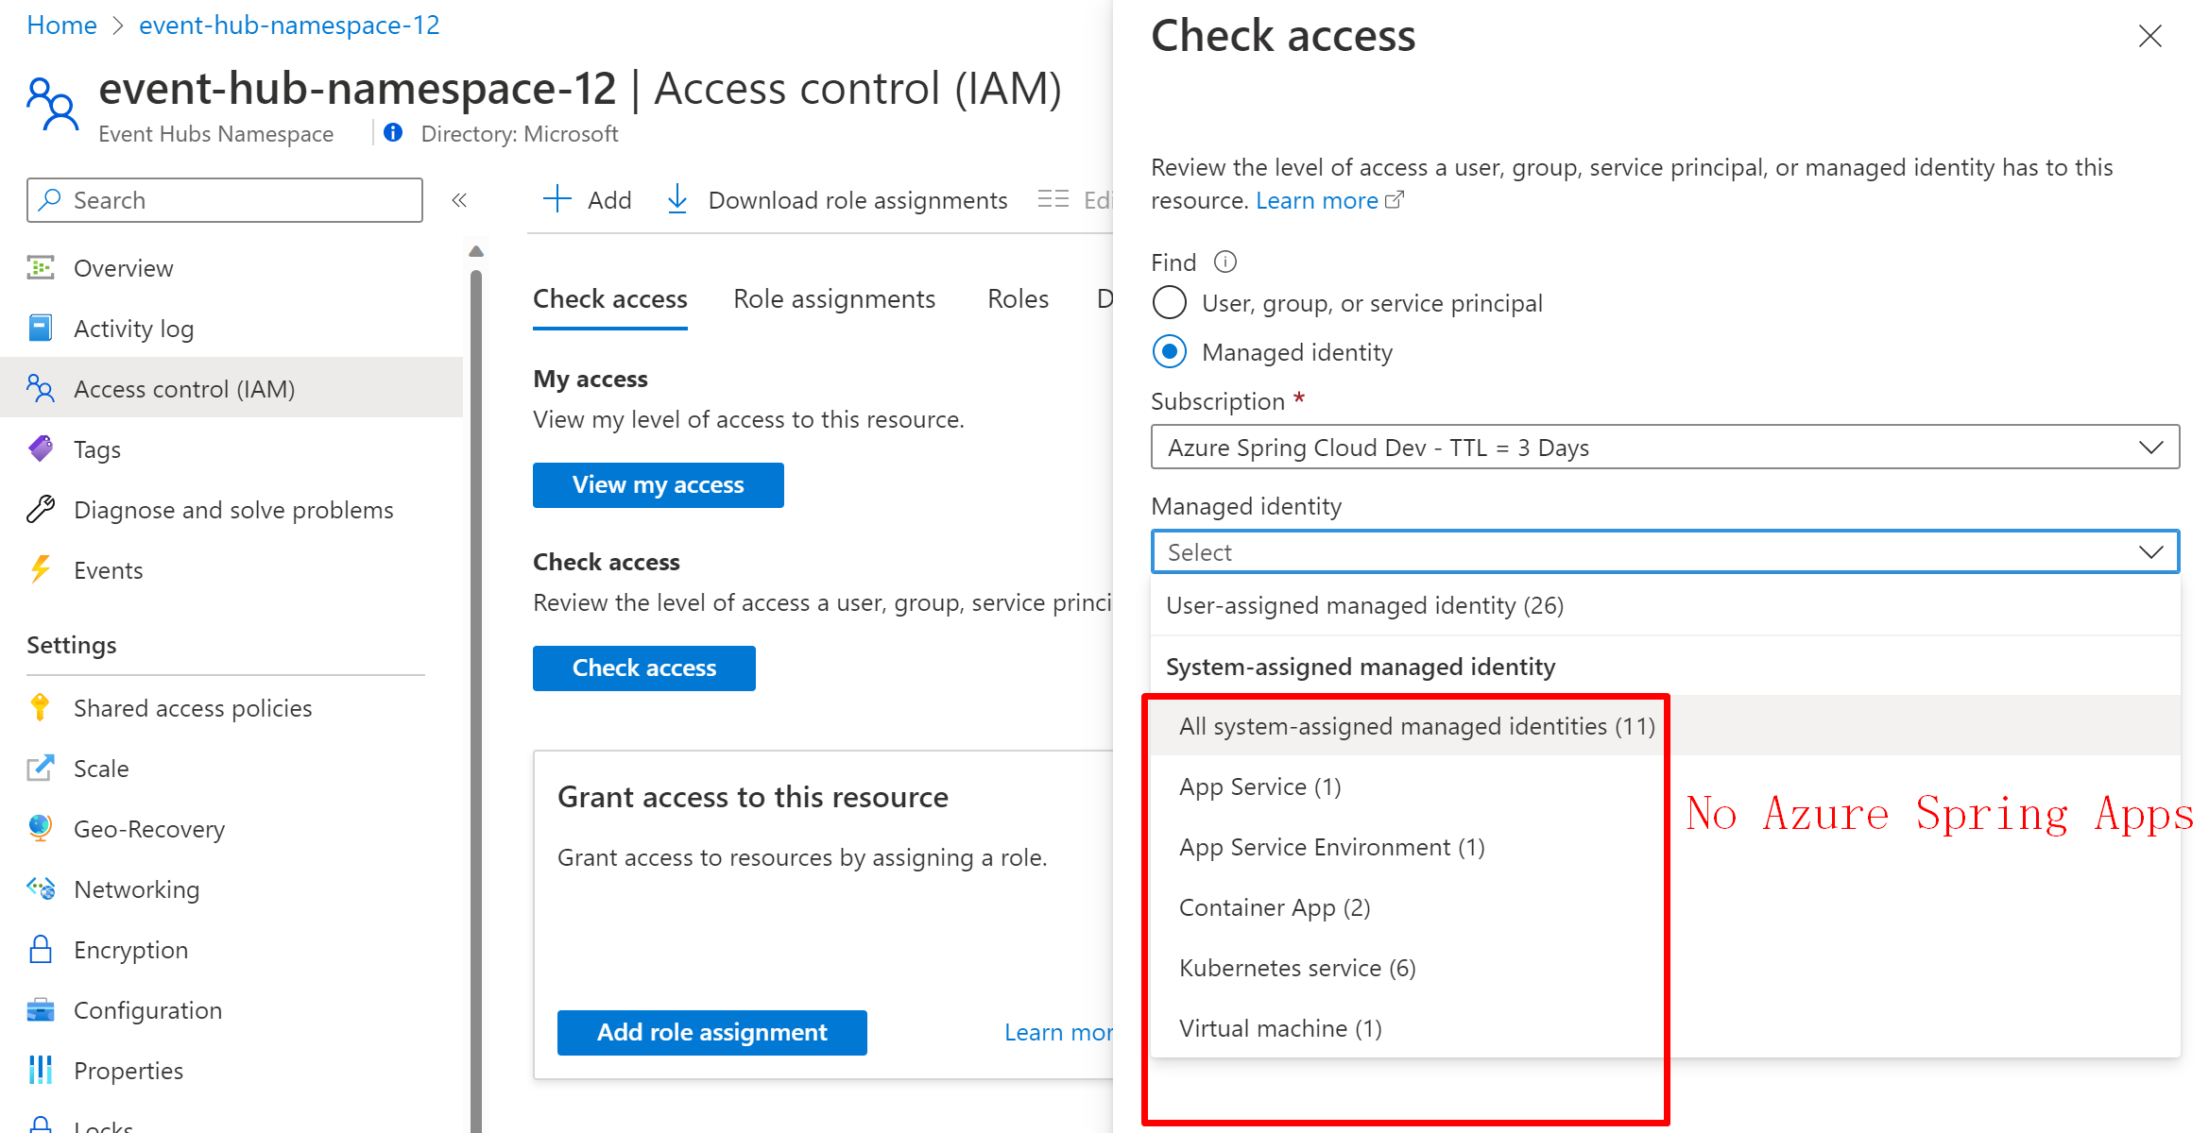This screenshot has height=1133, width=2209.
Task: Select User, group, or service principal option
Action: (1170, 303)
